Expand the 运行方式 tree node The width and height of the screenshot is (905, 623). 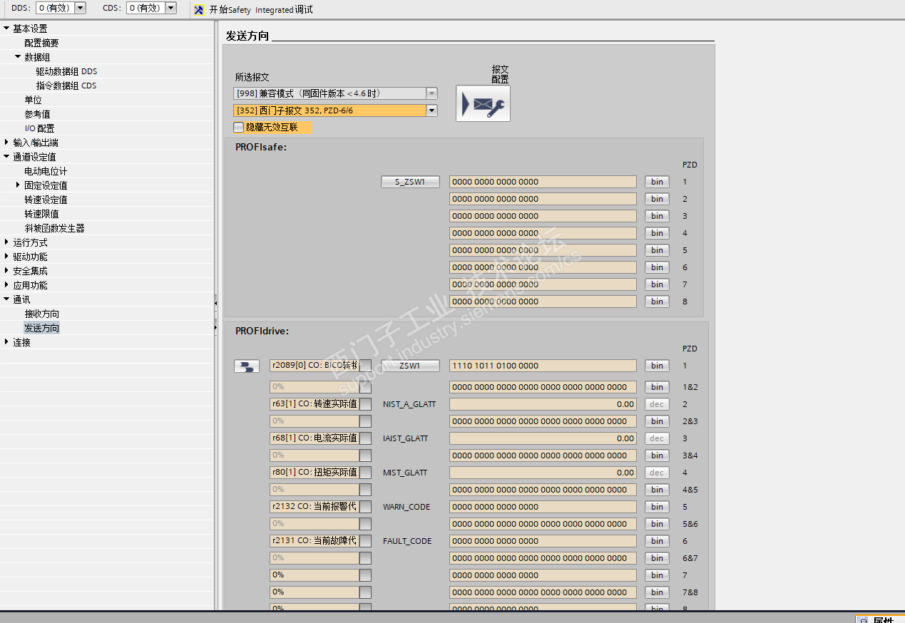pyautogui.click(x=6, y=242)
